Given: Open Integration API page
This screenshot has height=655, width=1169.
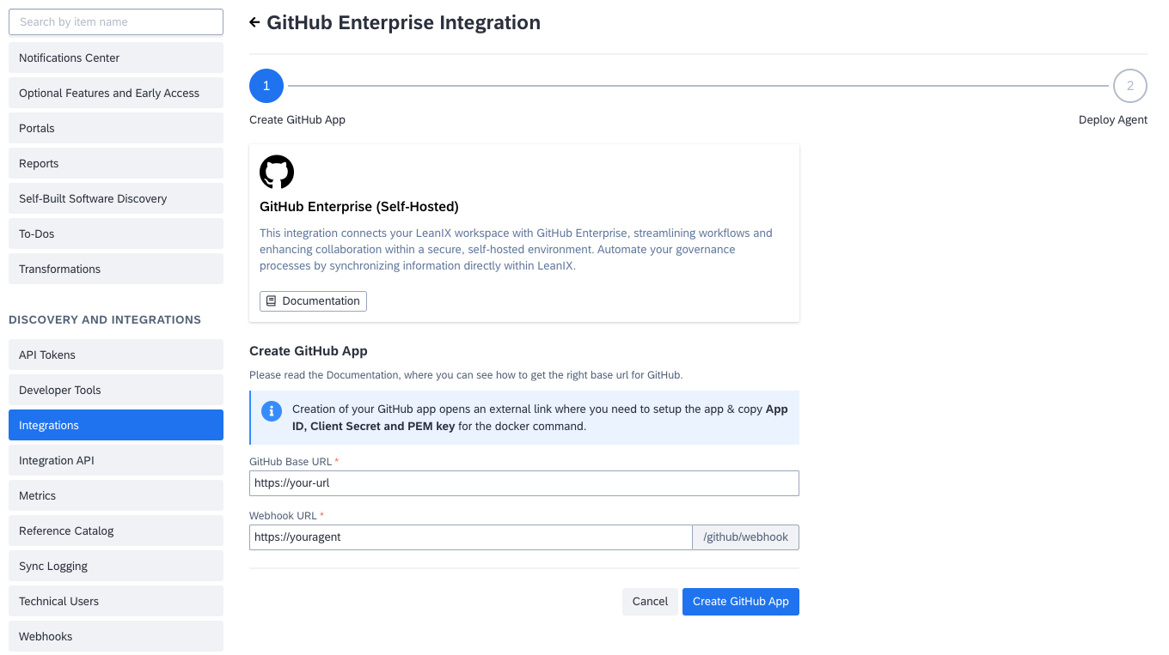Looking at the screenshot, I should pos(116,461).
